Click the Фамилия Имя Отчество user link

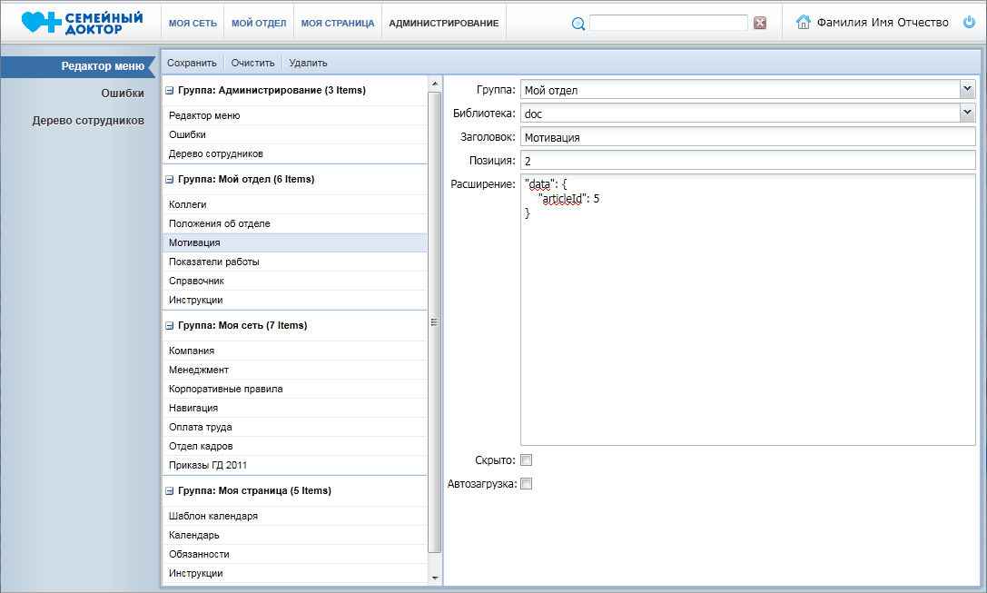point(883,23)
